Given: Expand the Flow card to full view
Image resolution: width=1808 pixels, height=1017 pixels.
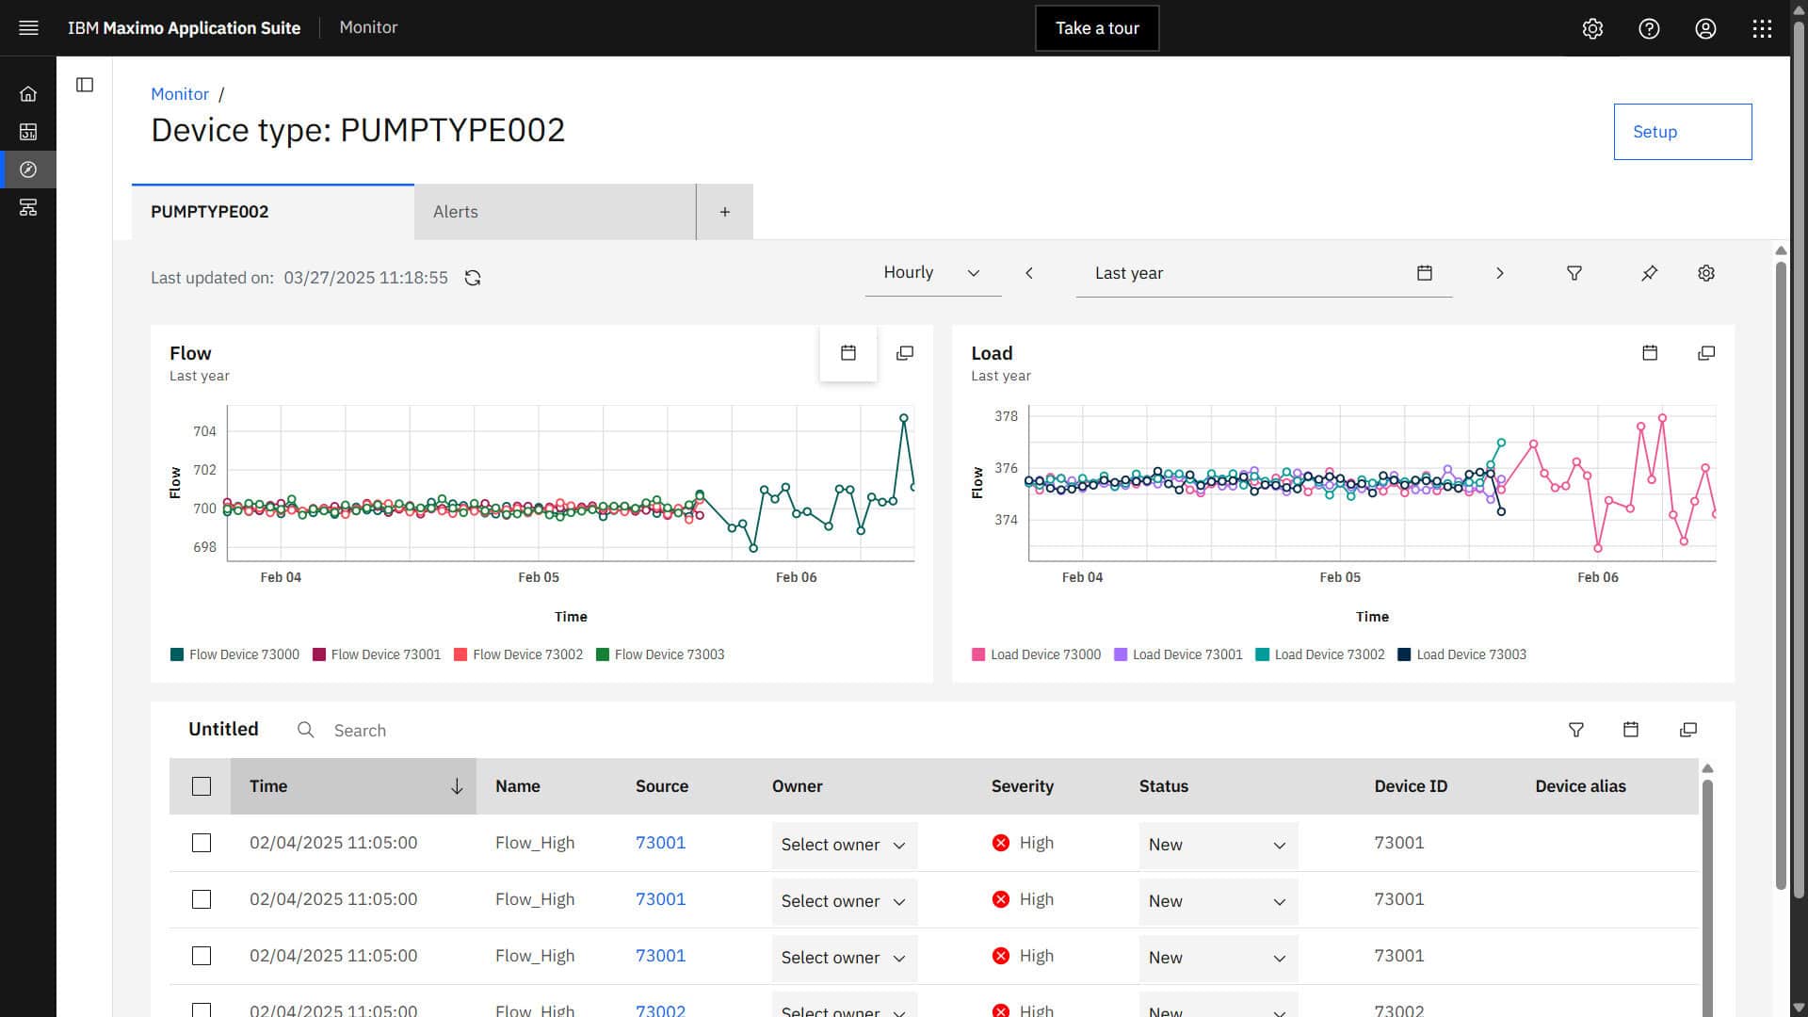Looking at the screenshot, I should (x=904, y=353).
